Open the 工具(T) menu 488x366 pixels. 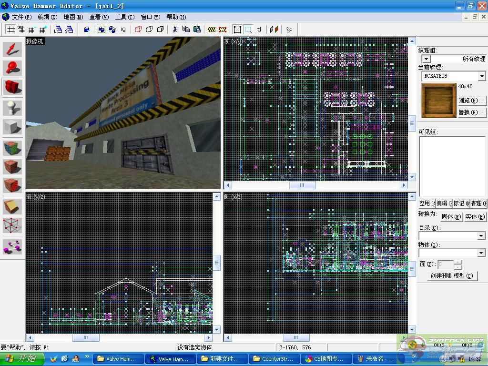124,17
